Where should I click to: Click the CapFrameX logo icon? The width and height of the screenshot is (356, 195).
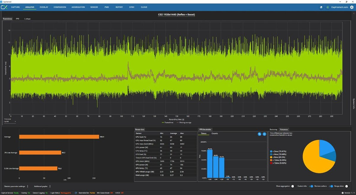4,7
